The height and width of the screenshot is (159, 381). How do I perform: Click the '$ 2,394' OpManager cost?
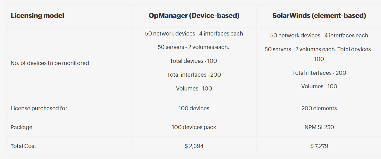[x=194, y=146]
